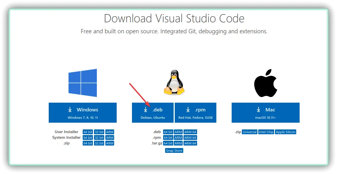Select System Installer 32 bit
This screenshot has height=174, width=337.
(99, 137)
